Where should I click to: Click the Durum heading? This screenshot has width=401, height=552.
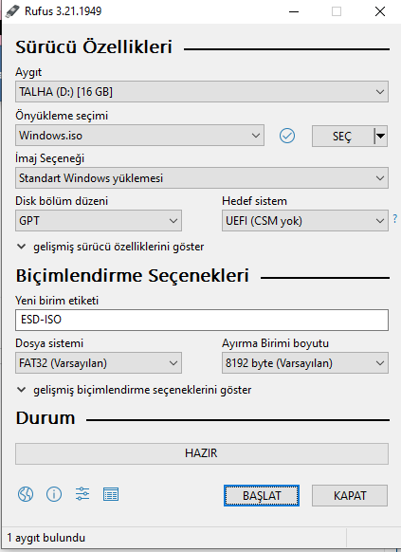tap(46, 418)
